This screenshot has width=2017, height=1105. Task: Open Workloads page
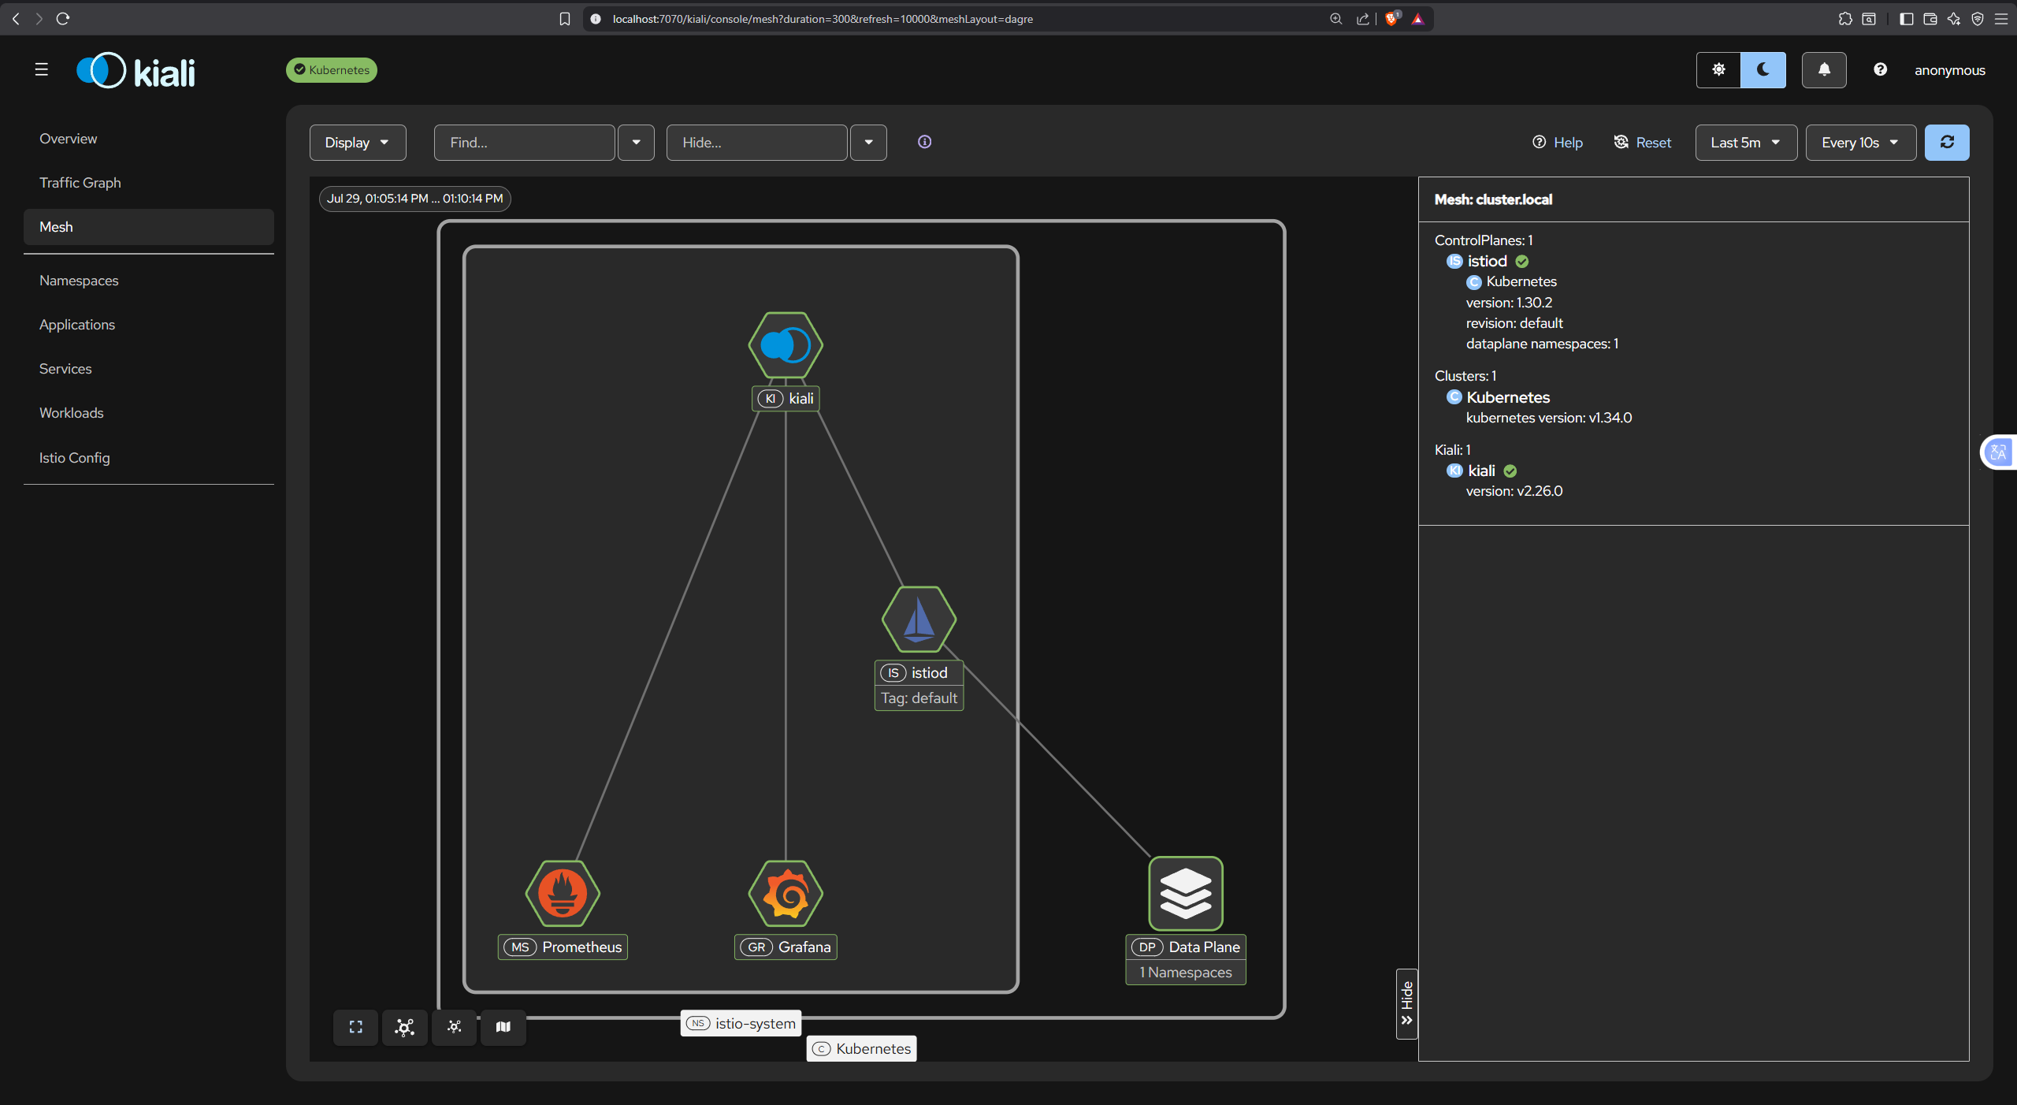click(x=72, y=413)
